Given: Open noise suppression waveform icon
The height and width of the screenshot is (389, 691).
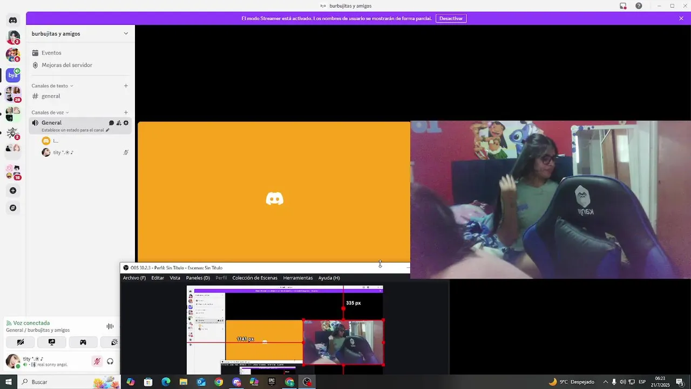Looking at the screenshot, I should click(x=110, y=326).
